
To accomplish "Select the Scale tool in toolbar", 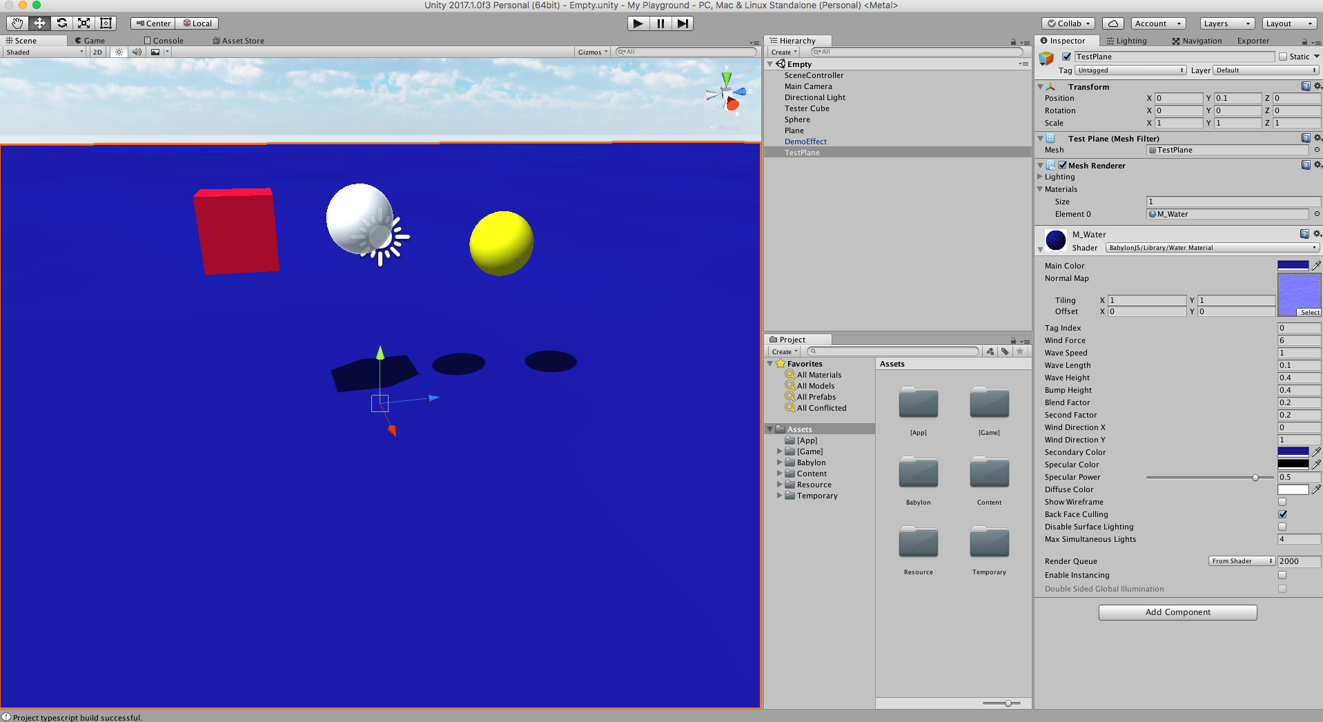I will pyautogui.click(x=84, y=23).
